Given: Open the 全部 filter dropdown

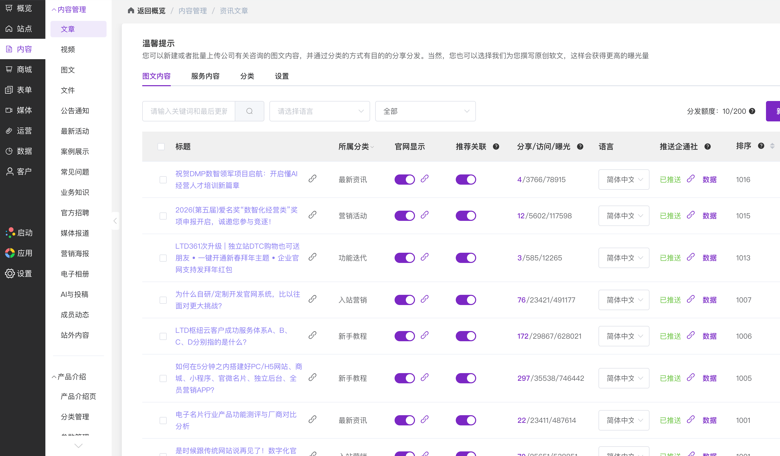Looking at the screenshot, I should [x=425, y=111].
